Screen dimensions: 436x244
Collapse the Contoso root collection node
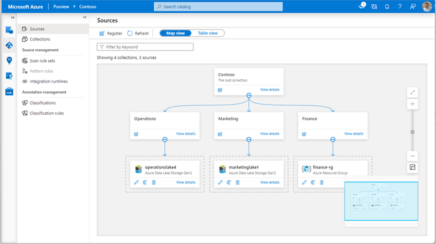pyautogui.click(x=249, y=95)
